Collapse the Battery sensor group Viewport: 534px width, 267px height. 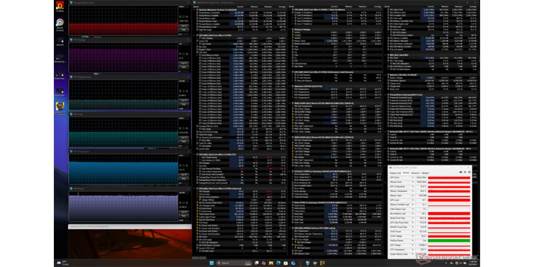tap(386, 74)
